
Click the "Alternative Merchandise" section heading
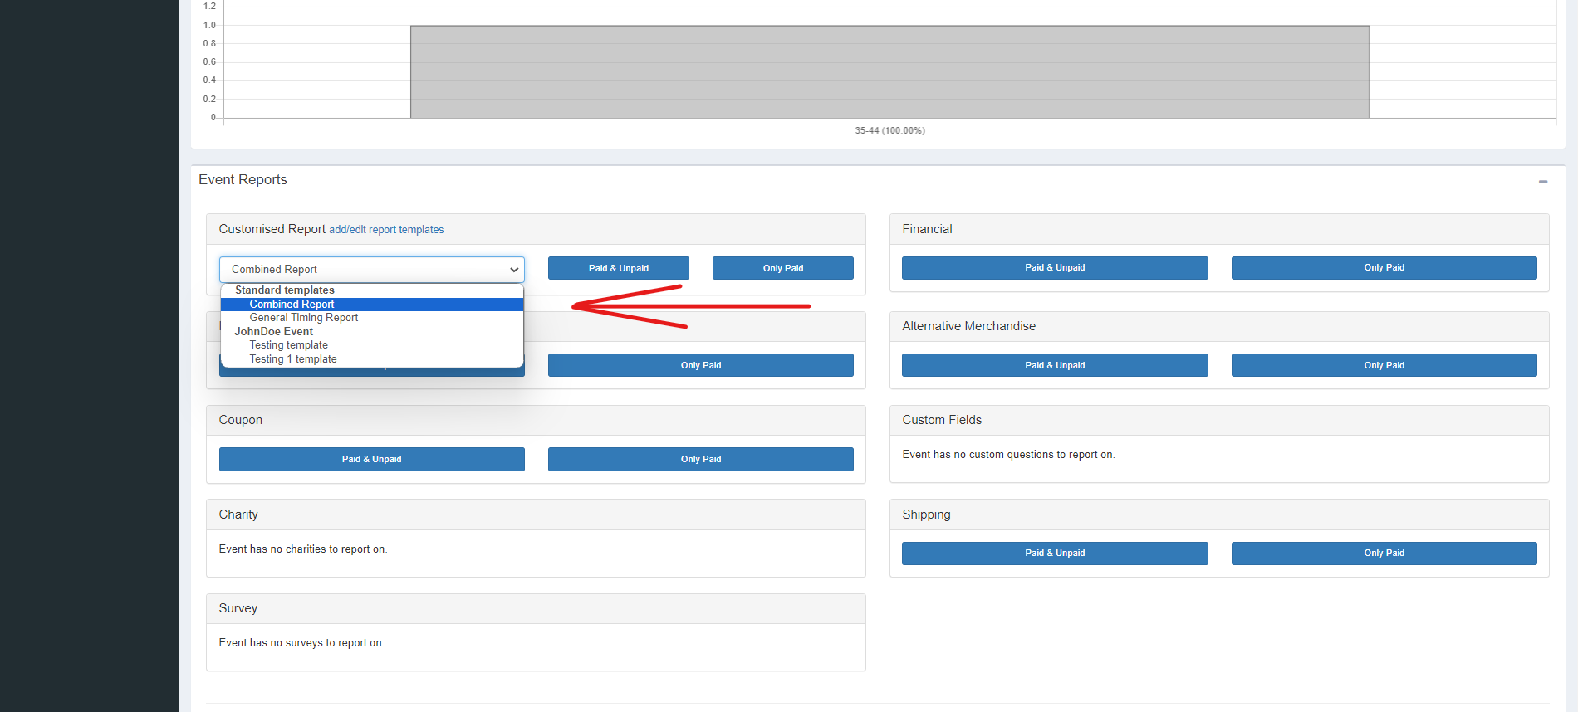click(969, 326)
